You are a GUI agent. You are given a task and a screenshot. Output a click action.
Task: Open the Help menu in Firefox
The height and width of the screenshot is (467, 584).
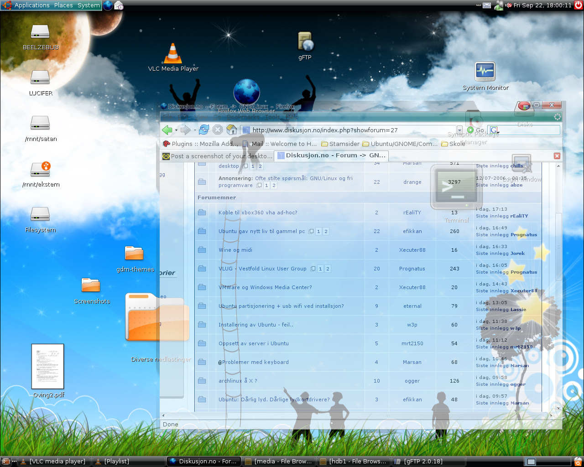pyautogui.click(x=292, y=117)
